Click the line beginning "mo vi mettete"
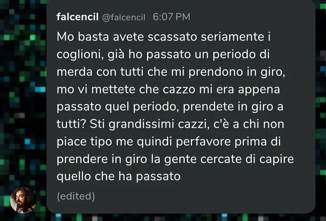Image resolution: width=326 pixels, height=221 pixels. [x=168, y=89]
